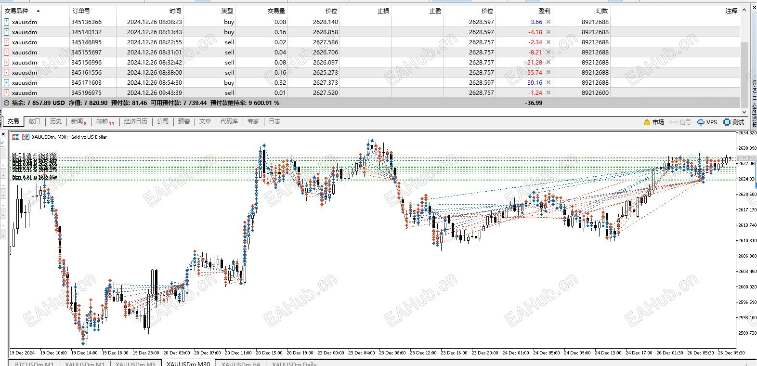Click the chart title XAUUSDm, M30: Gold vs US Dollar

tap(69, 137)
